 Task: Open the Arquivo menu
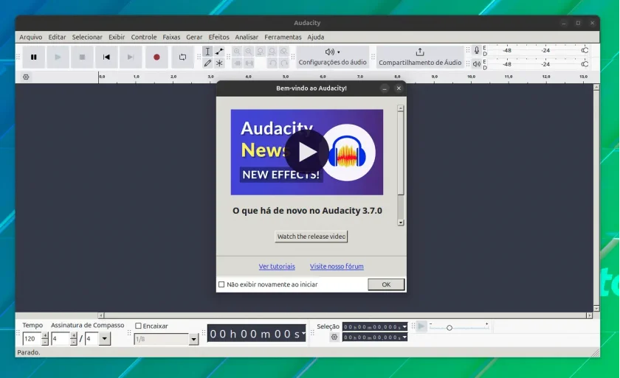(x=31, y=37)
